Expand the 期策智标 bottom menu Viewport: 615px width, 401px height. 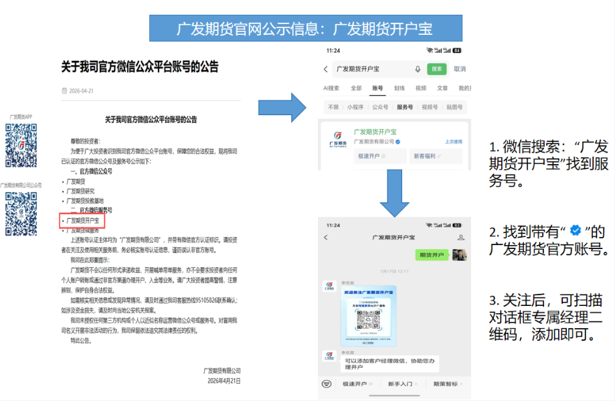448,384
